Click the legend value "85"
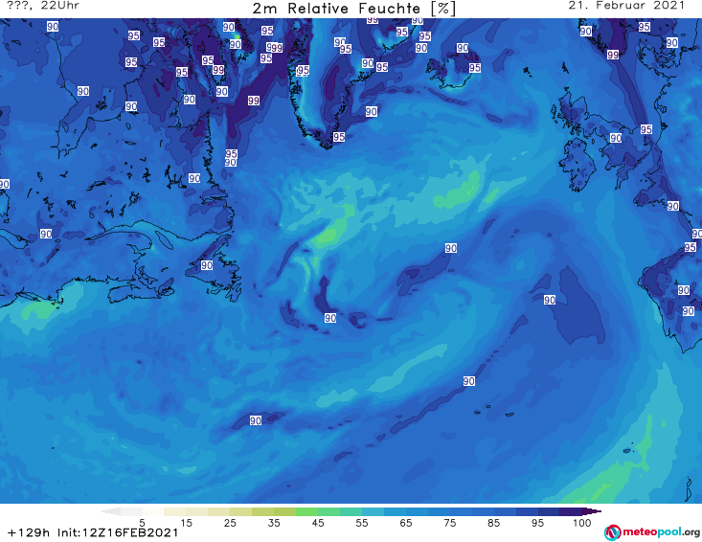The image size is (702, 542). coord(494,523)
